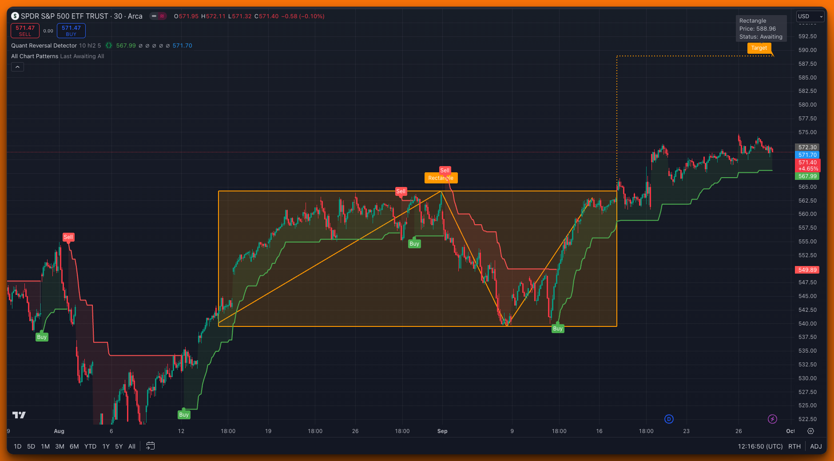Select the 3M time range
834x461 pixels.
[60, 446]
